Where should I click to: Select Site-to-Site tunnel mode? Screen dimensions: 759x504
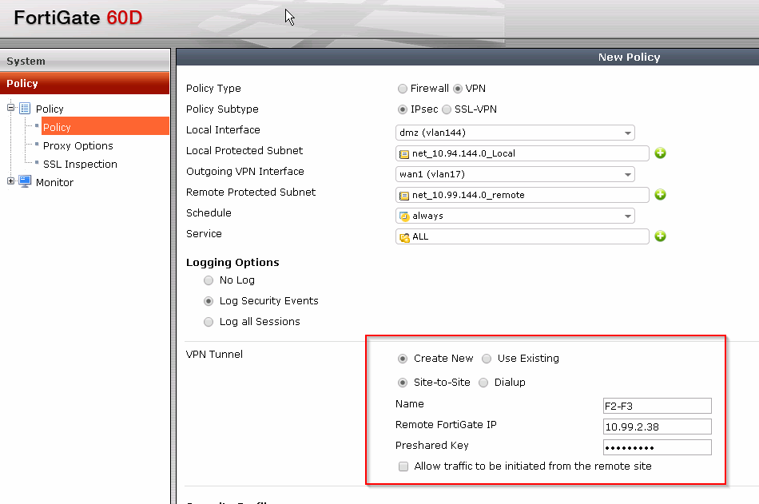(x=402, y=383)
